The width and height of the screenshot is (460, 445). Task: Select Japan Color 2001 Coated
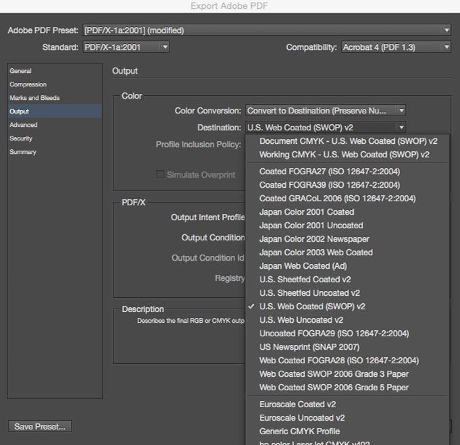pyautogui.click(x=347, y=212)
